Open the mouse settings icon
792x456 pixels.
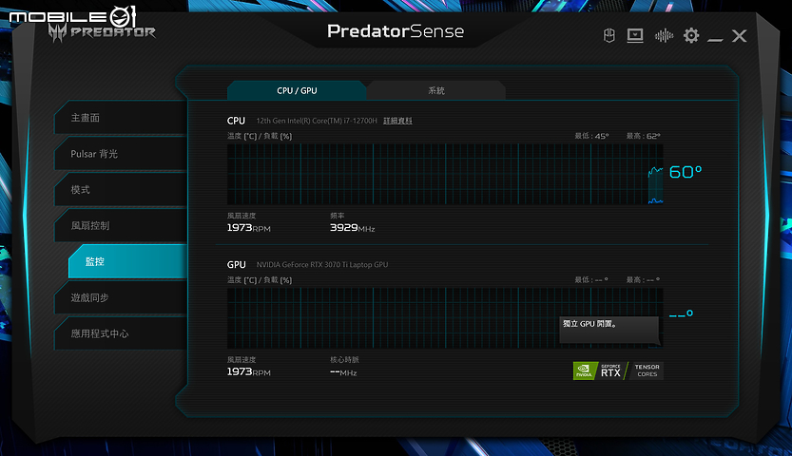609,35
